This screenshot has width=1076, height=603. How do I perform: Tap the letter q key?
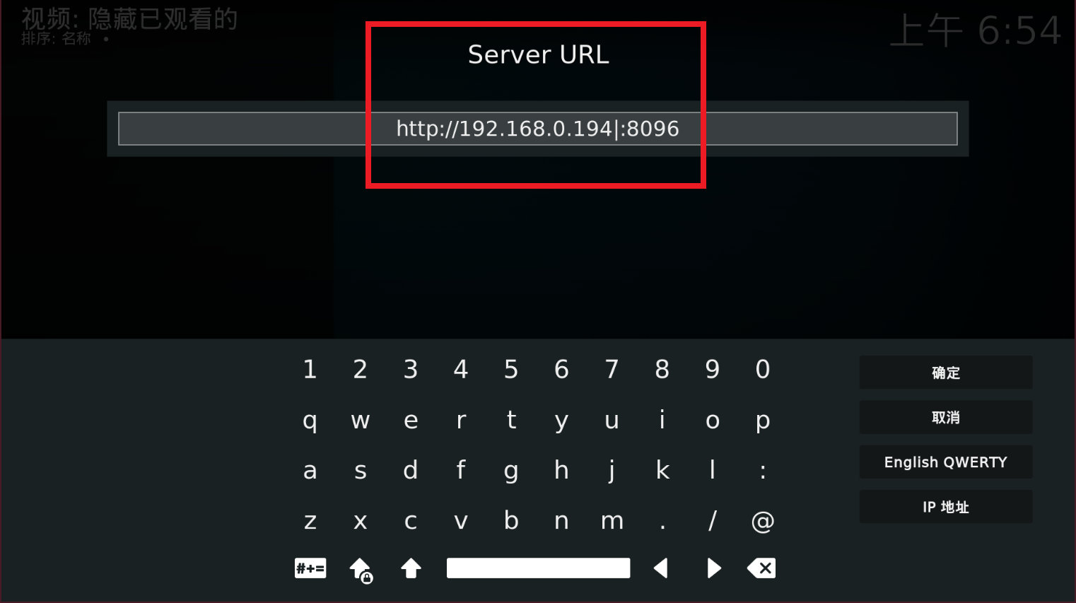tap(310, 421)
